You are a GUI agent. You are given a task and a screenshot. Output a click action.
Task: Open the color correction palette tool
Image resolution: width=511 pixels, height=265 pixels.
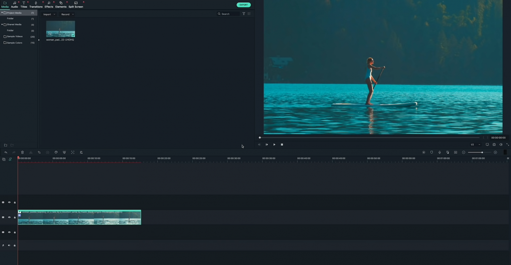[x=56, y=152]
